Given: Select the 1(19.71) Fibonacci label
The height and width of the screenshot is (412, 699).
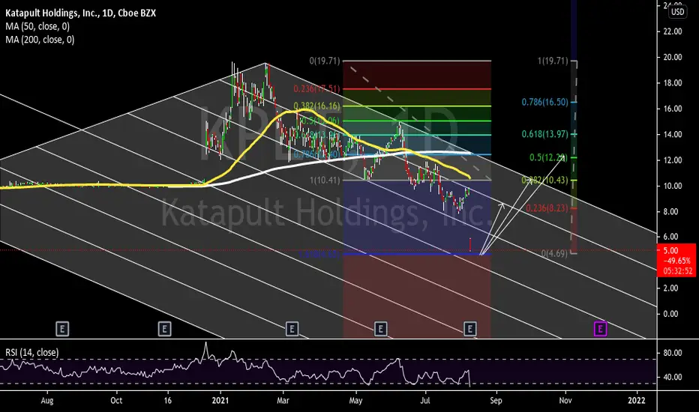Looking at the screenshot, I should pos(553,61).
